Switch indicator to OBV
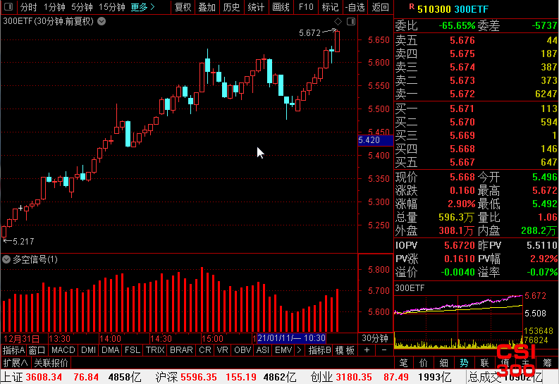Image resolution: width=559 pixels, height=384 pixels. [242, 350]
